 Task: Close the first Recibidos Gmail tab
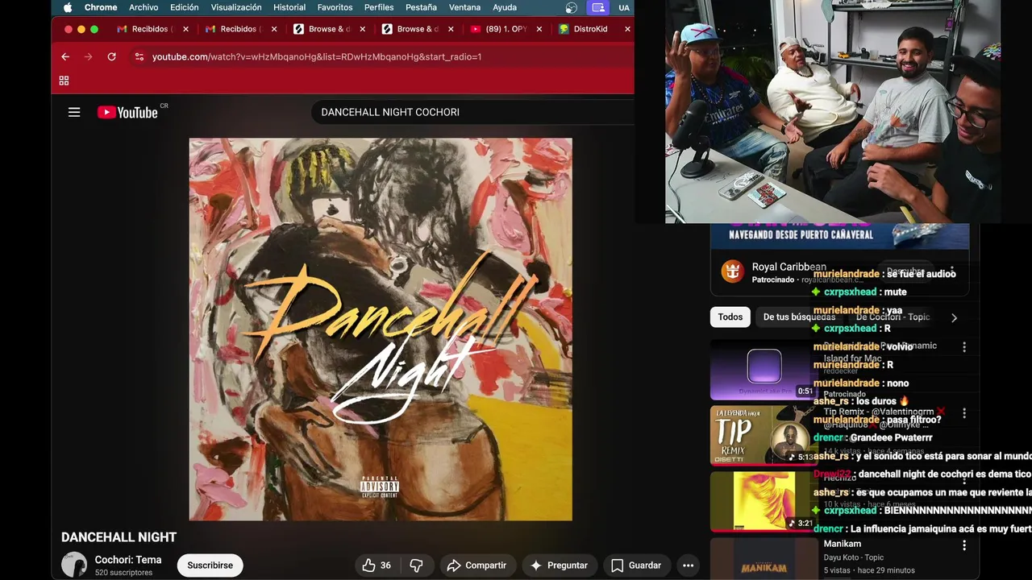[185, 29]
